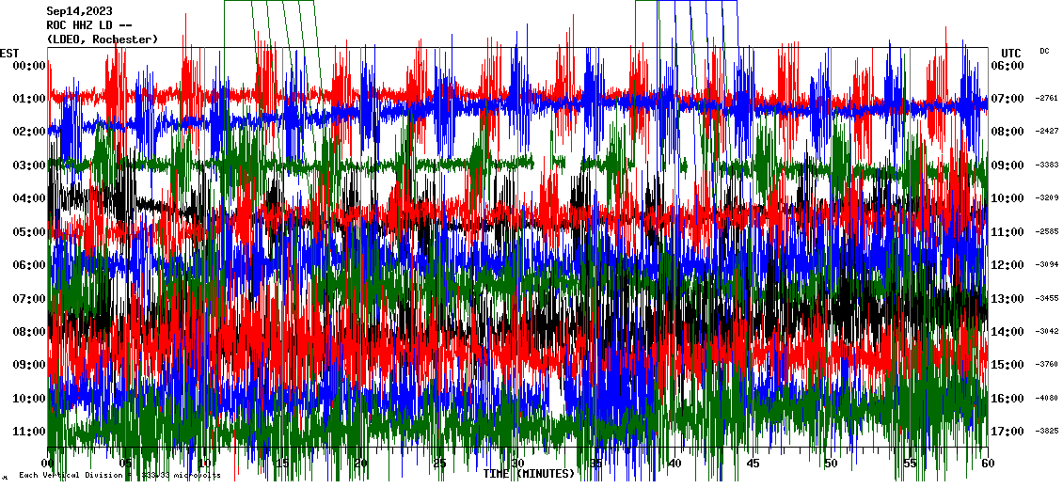This screenshot has height=488, width=1063.
Task: Click the DC offset value -2761
Action: pyautogui.click(x=1048, y=99)
